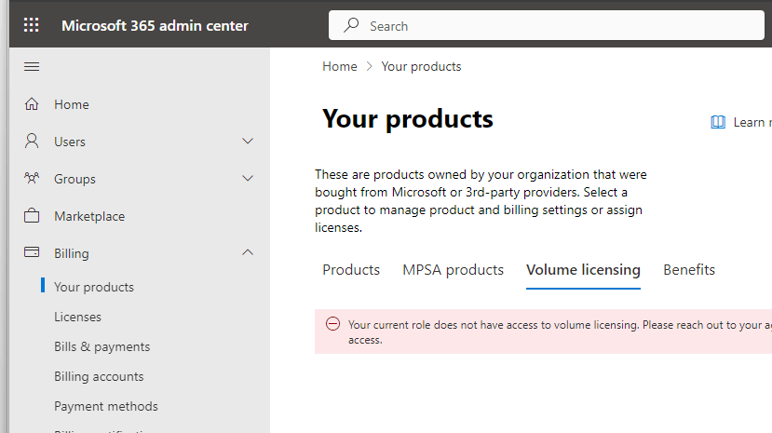Click the search magnifier icon
This screenshot has width=772, height=433.
351,25
